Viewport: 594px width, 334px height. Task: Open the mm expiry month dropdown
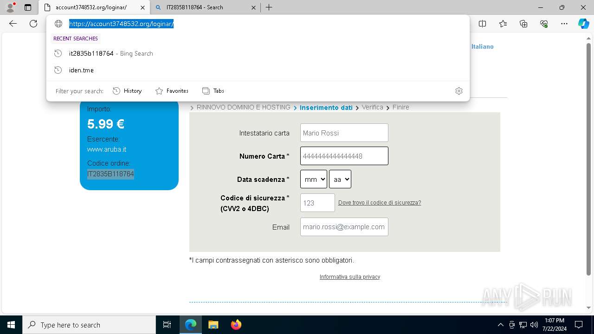(x=314, y=179)
